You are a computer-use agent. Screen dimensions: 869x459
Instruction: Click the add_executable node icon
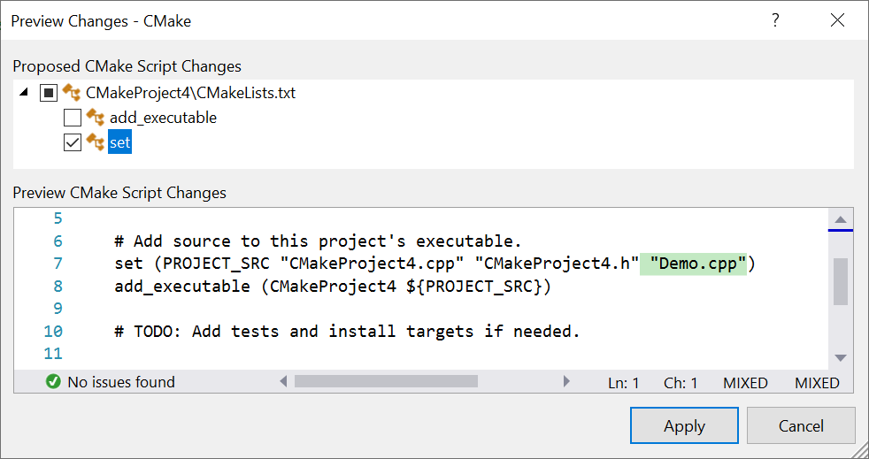pos(96,117)
